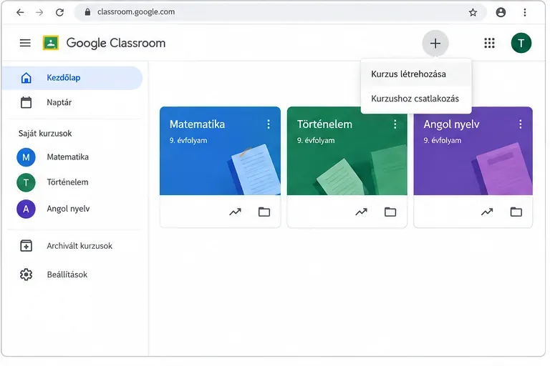Open the Drive folder on Történelem card
This screenshot has width=550, height=366.
click(x=390, y=212)
